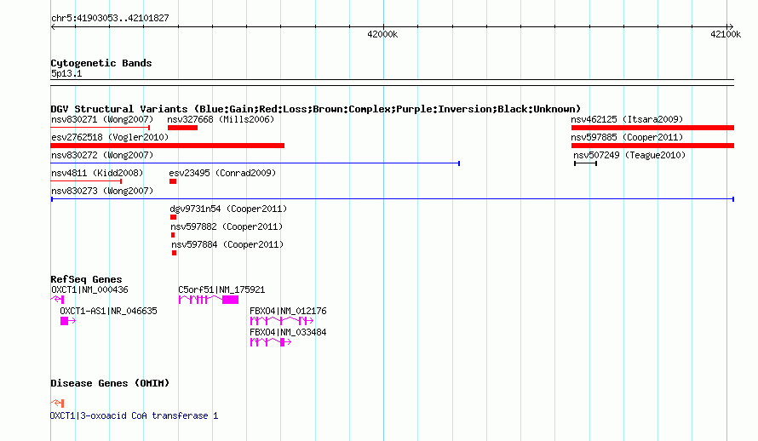The image size is (758, 441).
Task: Click the nsv830272 (Wong2007) label
Action: pos(102,155)
